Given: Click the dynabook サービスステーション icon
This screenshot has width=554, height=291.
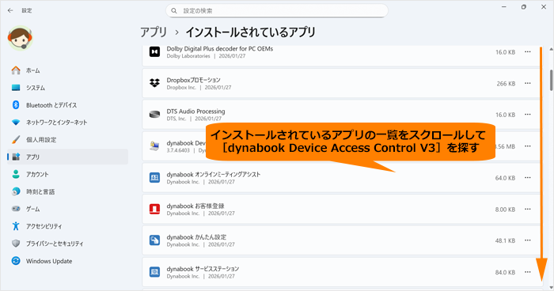Looking at the screenshot, I should tap(154, 272).
